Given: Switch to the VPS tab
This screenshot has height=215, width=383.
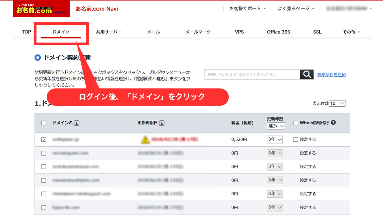Looking at the screenshot, I should point(240,32).
